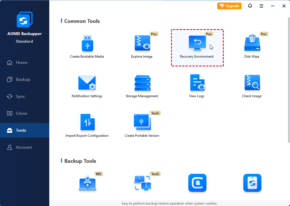
Task: Open the rocket laptop tool marked WS
Action: (x=88, y=183)
